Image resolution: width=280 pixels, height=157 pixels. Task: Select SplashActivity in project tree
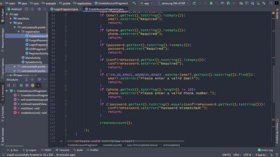point(32,62)
